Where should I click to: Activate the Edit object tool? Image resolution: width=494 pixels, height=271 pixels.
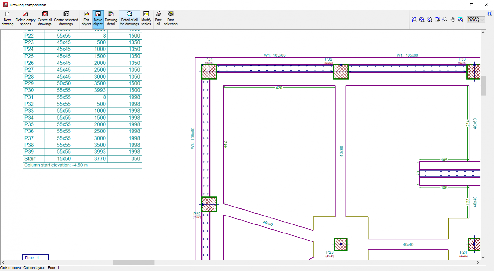tap(86, 19)
